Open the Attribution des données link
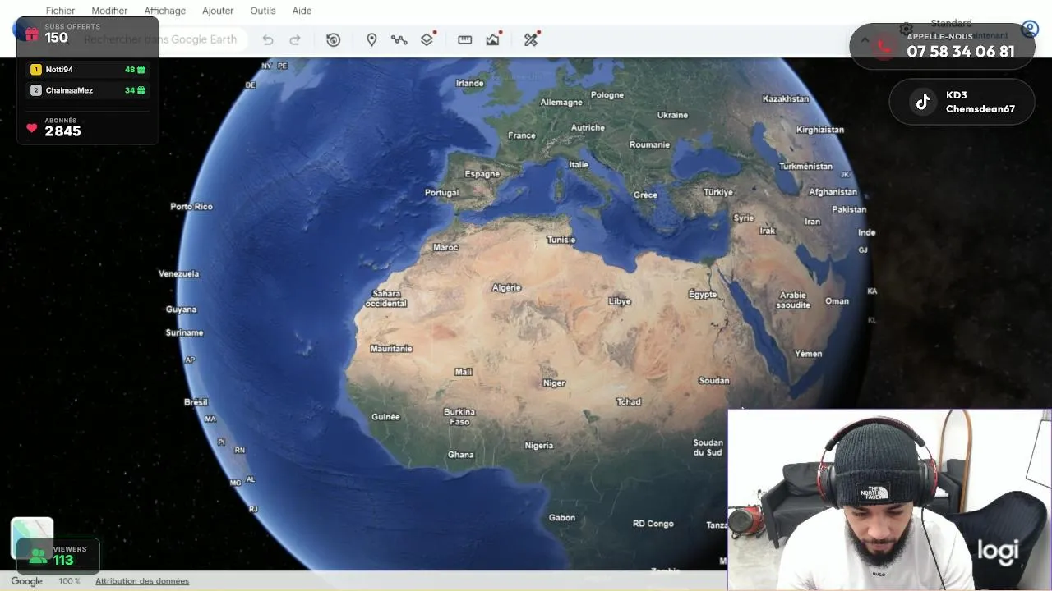This screenshot has height=591, width=1052. pyautogui.click(x=142, y=581)
